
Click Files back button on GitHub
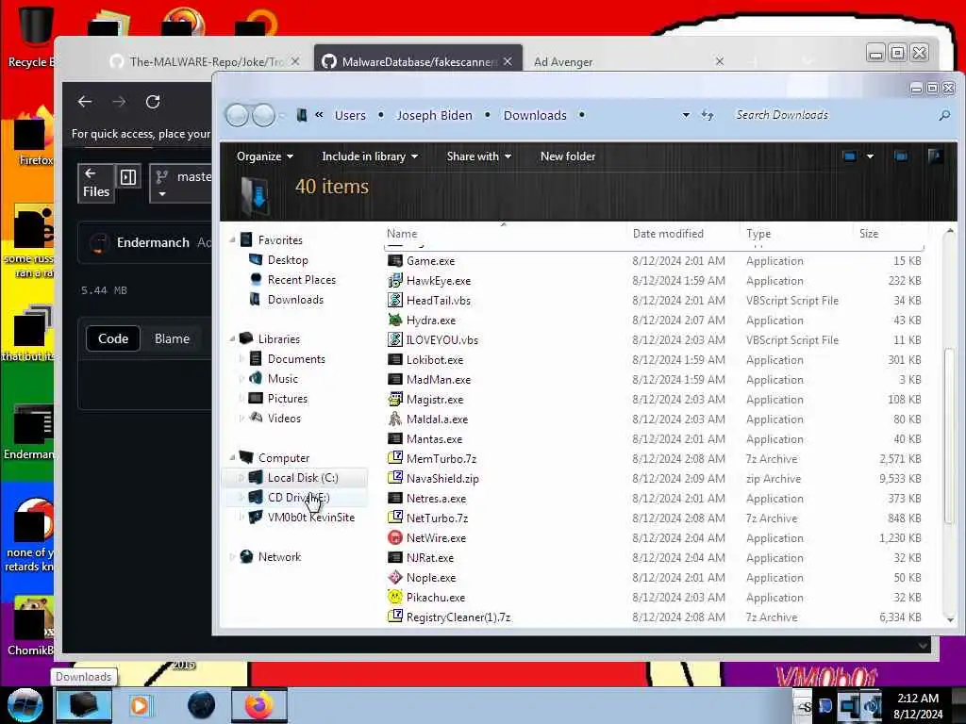click(x=96, y=183)
